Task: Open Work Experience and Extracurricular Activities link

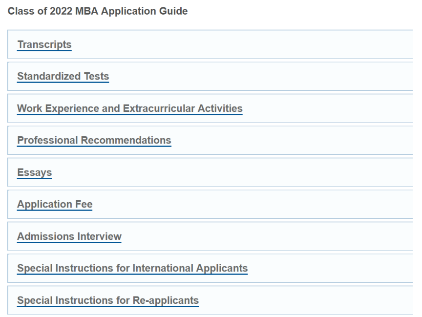Action: (x=129, y=108)
